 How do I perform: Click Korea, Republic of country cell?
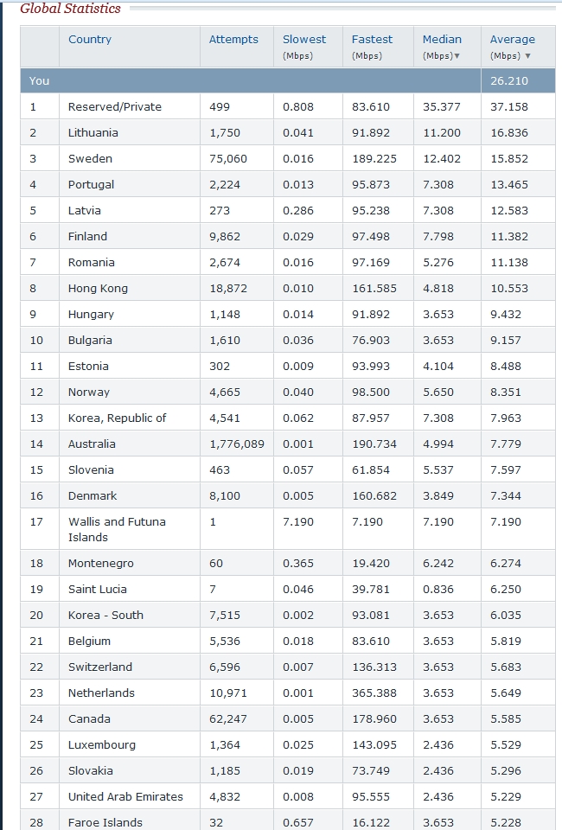coord(117,418)
